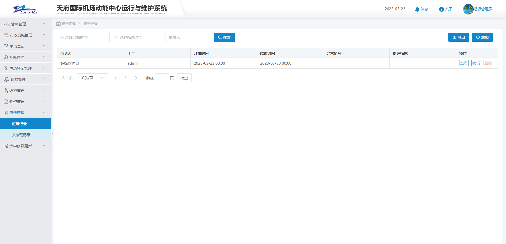Expand the 能耗管理 sidebar menu
The width and height of the screenshot is (506, 244).
click(x=25, y=57)
